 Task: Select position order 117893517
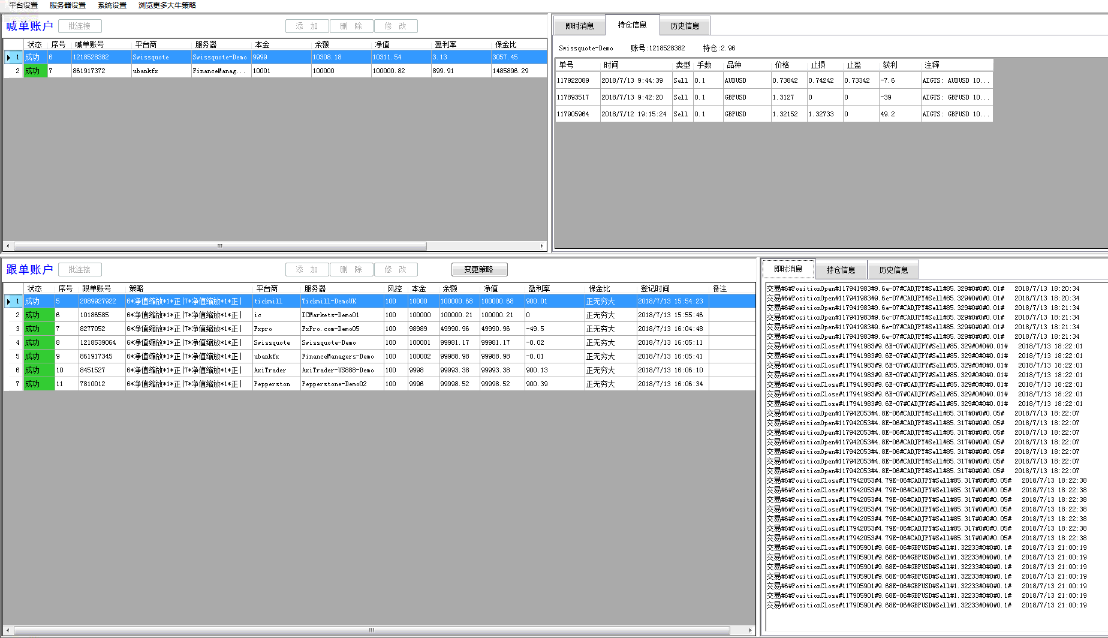577,97
